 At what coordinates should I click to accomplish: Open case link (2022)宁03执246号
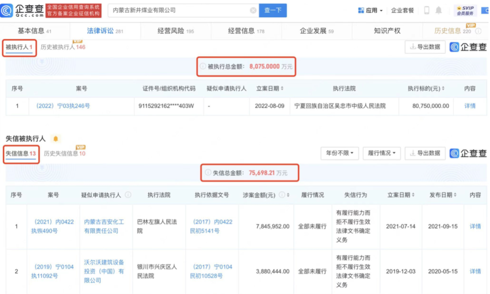63,106
